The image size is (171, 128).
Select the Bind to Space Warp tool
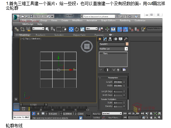28,29
